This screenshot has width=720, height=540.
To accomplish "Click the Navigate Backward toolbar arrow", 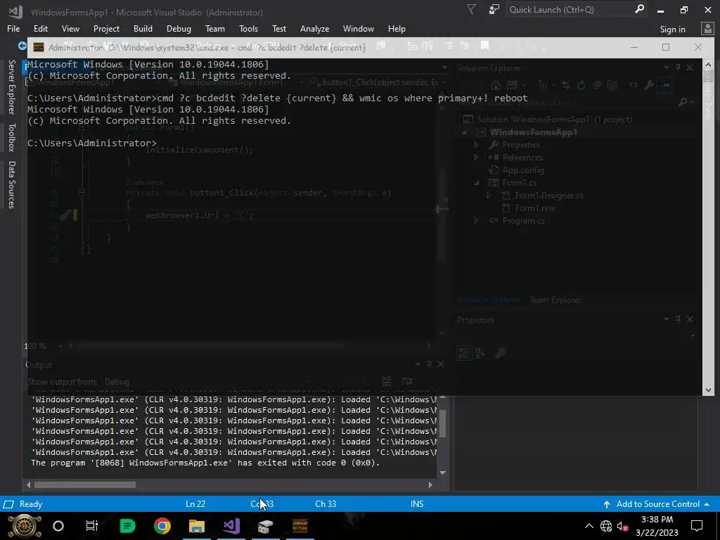I will click(22, 46).
